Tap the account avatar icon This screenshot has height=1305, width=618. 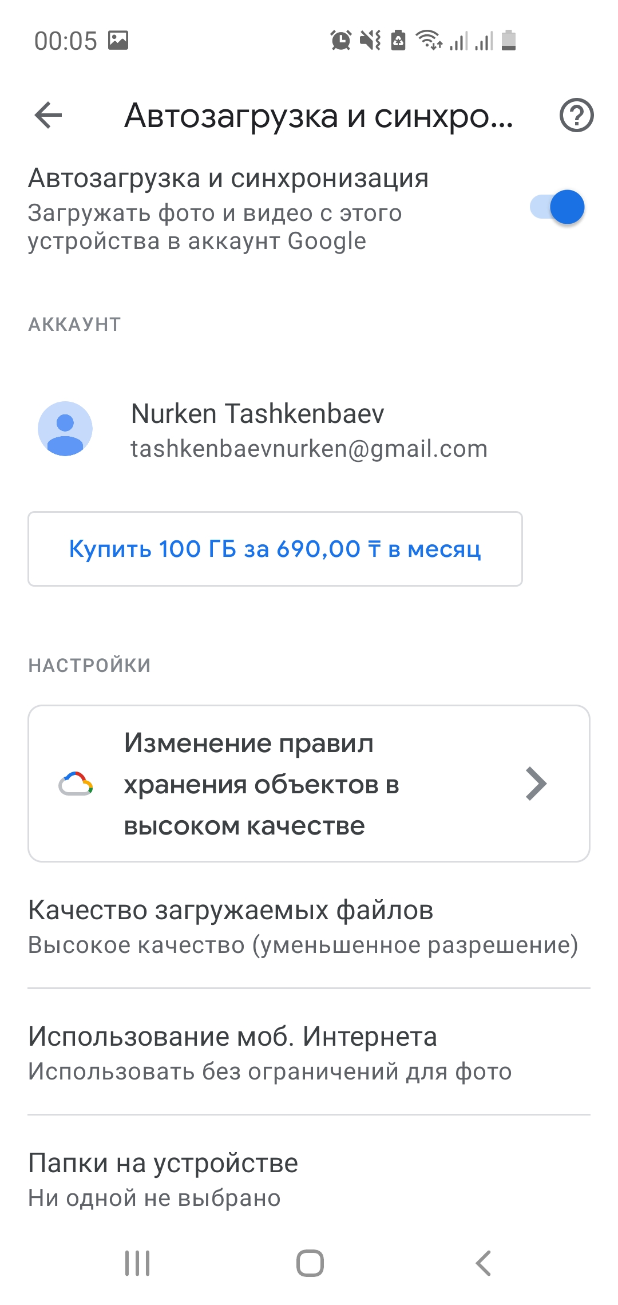point(65,429)
